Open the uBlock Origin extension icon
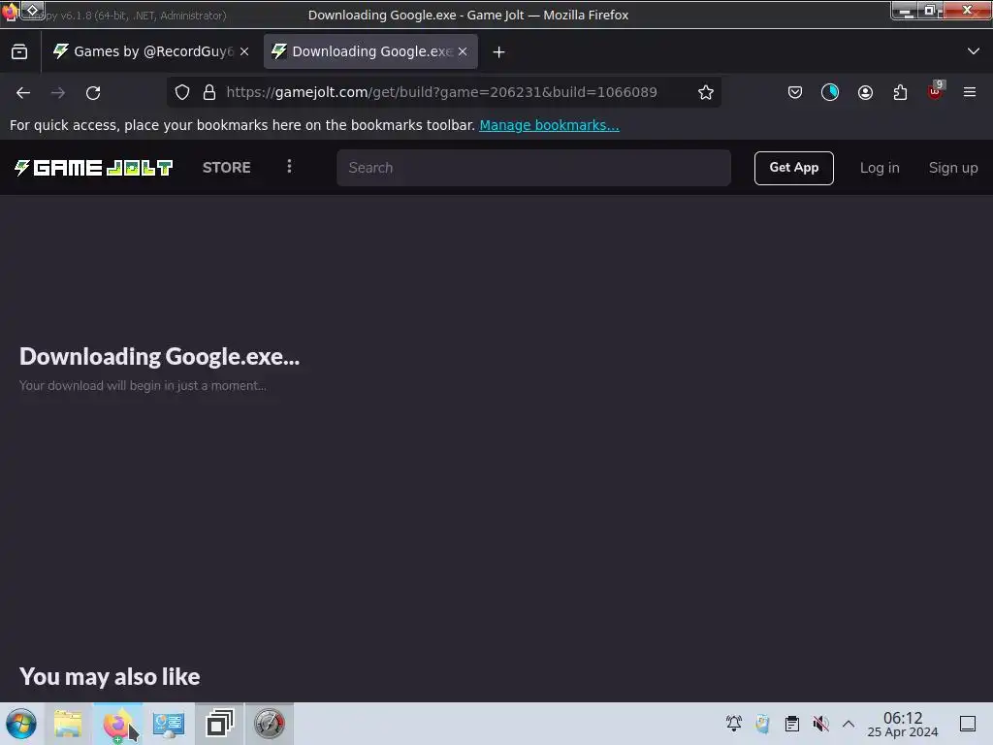993x745 pixels. click(x=936, y=91)
